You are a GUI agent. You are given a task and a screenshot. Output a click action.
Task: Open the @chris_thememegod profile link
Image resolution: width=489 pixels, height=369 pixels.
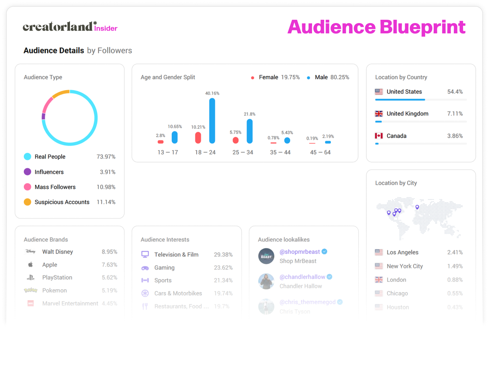click(308, 302)
